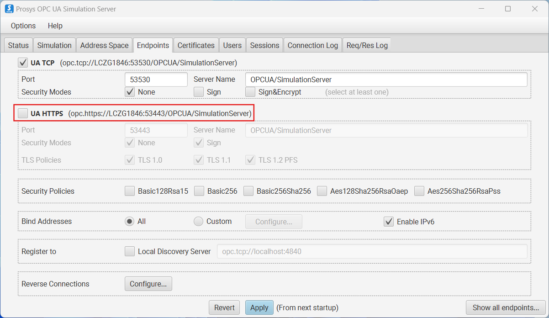Click the '(select at least one)' hint
The width and height of the screenshot is (549, 318).
coord(357,92)
